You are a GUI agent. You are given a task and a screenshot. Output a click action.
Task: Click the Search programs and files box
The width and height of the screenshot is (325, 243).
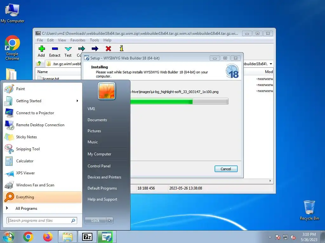tap(42, 221)
